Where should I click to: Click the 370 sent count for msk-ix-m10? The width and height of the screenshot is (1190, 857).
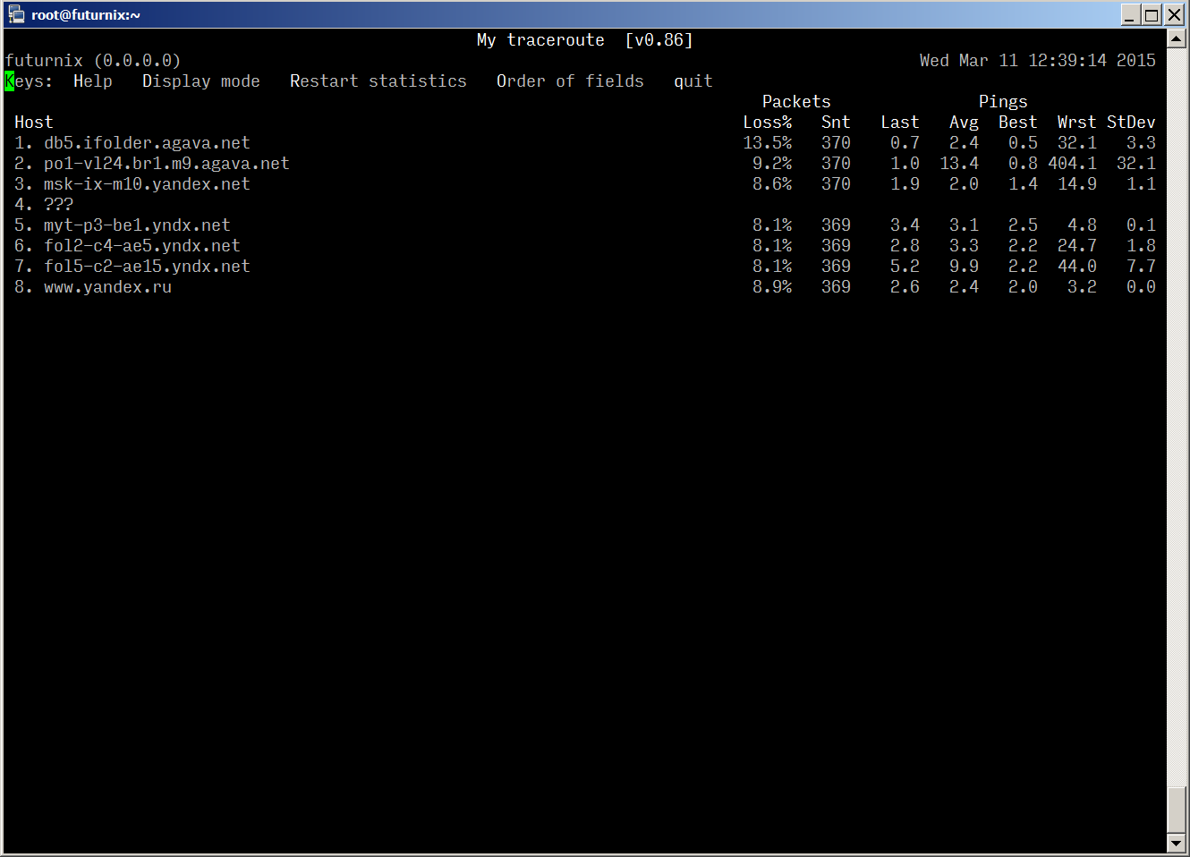(x=836, y=184)
